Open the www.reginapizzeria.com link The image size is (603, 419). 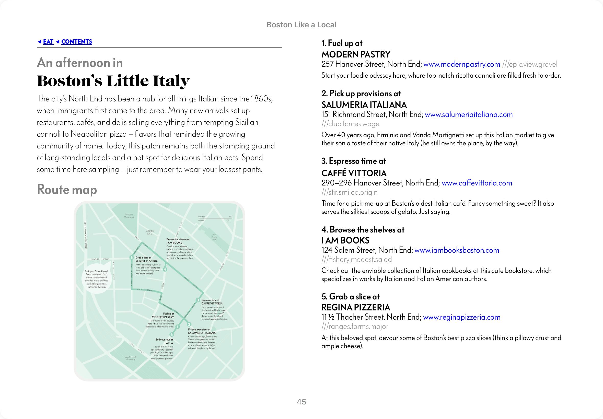point(461,317)
